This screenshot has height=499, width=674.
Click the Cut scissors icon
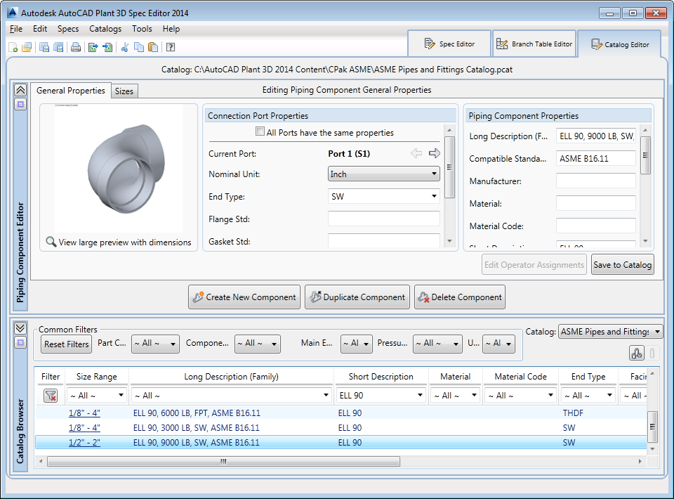pos(125,47)
